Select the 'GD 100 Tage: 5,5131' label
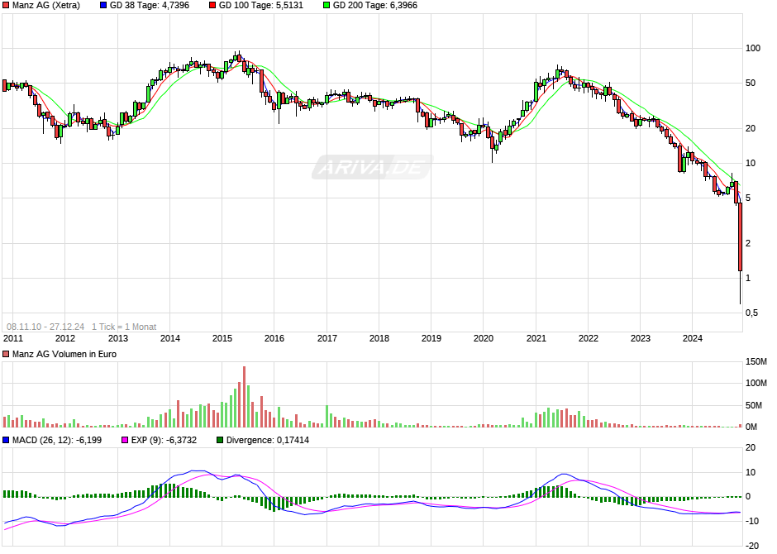This screenshot has width=777, height=554. (260, 6)
